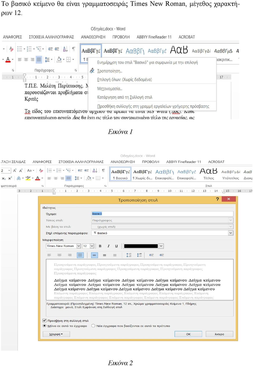Click 'Προσθήκη συλλογής στη γραμμή εργαλείων' entry
253x366 pixels.
tap(153, 106)
